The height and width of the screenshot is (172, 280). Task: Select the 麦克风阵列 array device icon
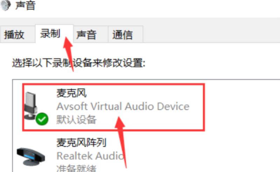[x=31, y=157]
